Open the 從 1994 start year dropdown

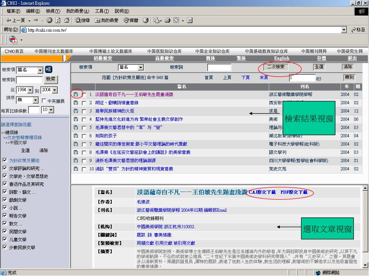coord(30,90)
